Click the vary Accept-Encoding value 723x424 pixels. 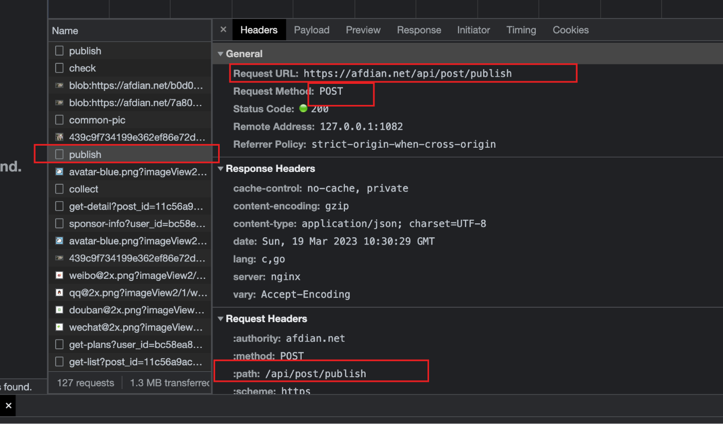tap(306, 294)
